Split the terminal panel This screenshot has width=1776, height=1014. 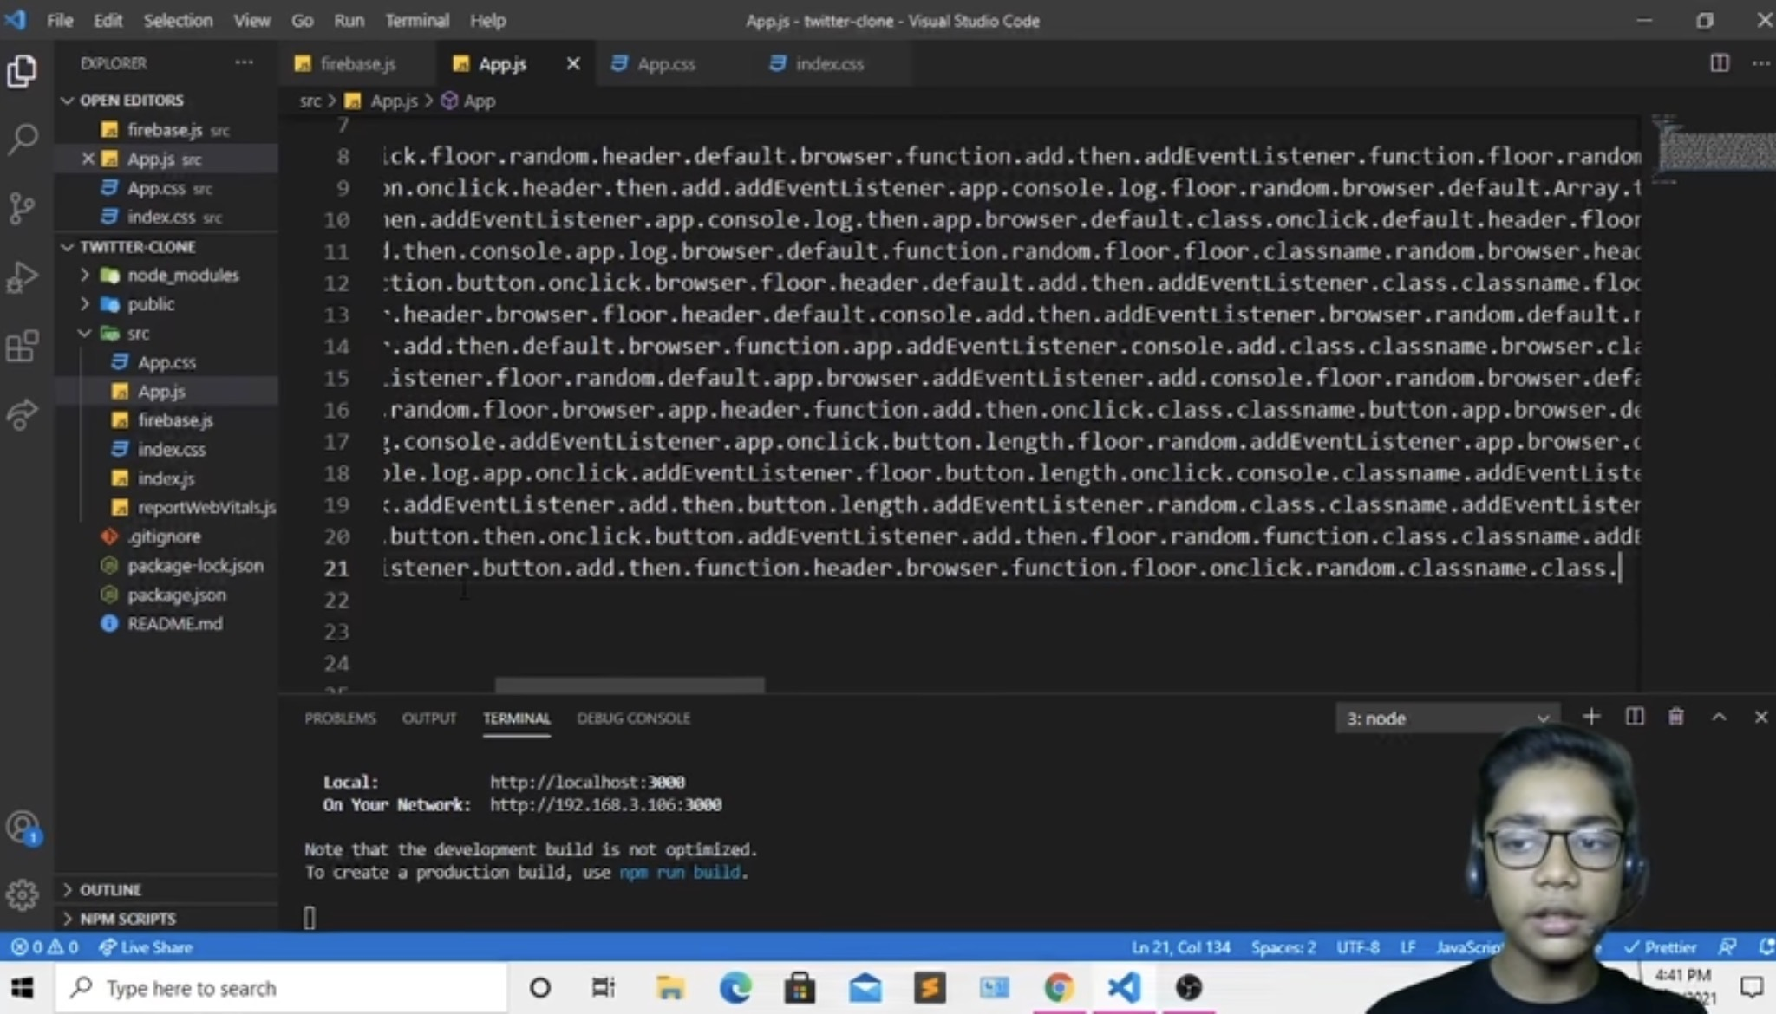coord(1634,718)
